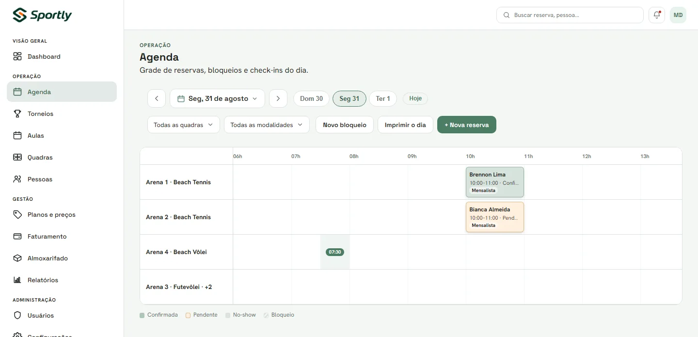The width and height of the screenshot is (698, 337).
Task: Switch to the Ter 1 day tab
Action: (383, 98)
